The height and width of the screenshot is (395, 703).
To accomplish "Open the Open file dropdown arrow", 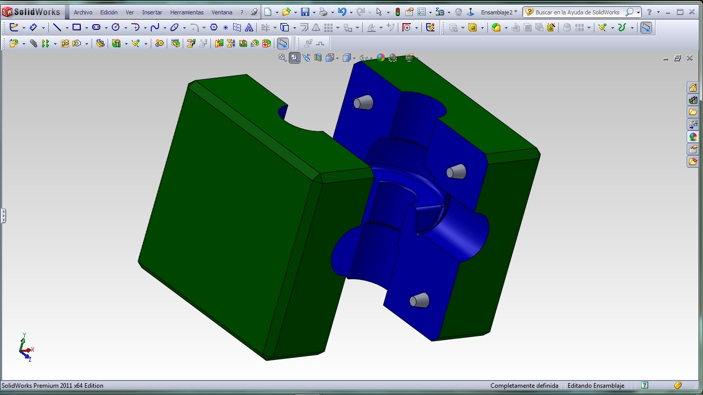I will 295,12.
